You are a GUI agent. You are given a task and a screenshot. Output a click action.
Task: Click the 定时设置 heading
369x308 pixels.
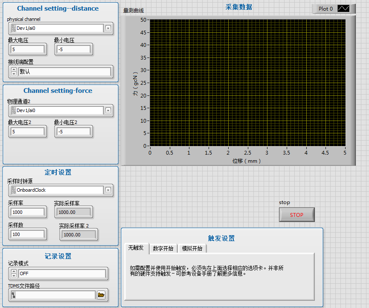[x=58, y=172]
